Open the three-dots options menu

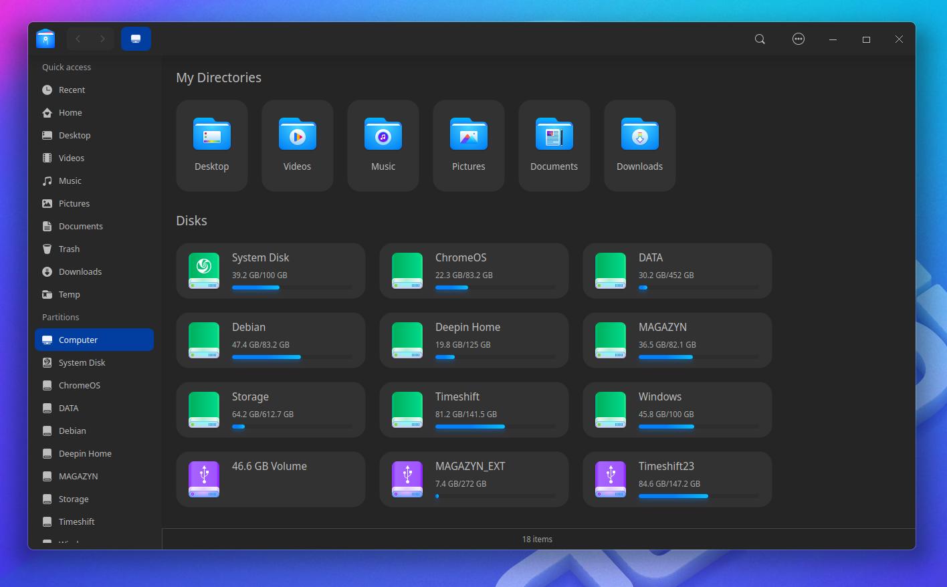tap(799, 39)
